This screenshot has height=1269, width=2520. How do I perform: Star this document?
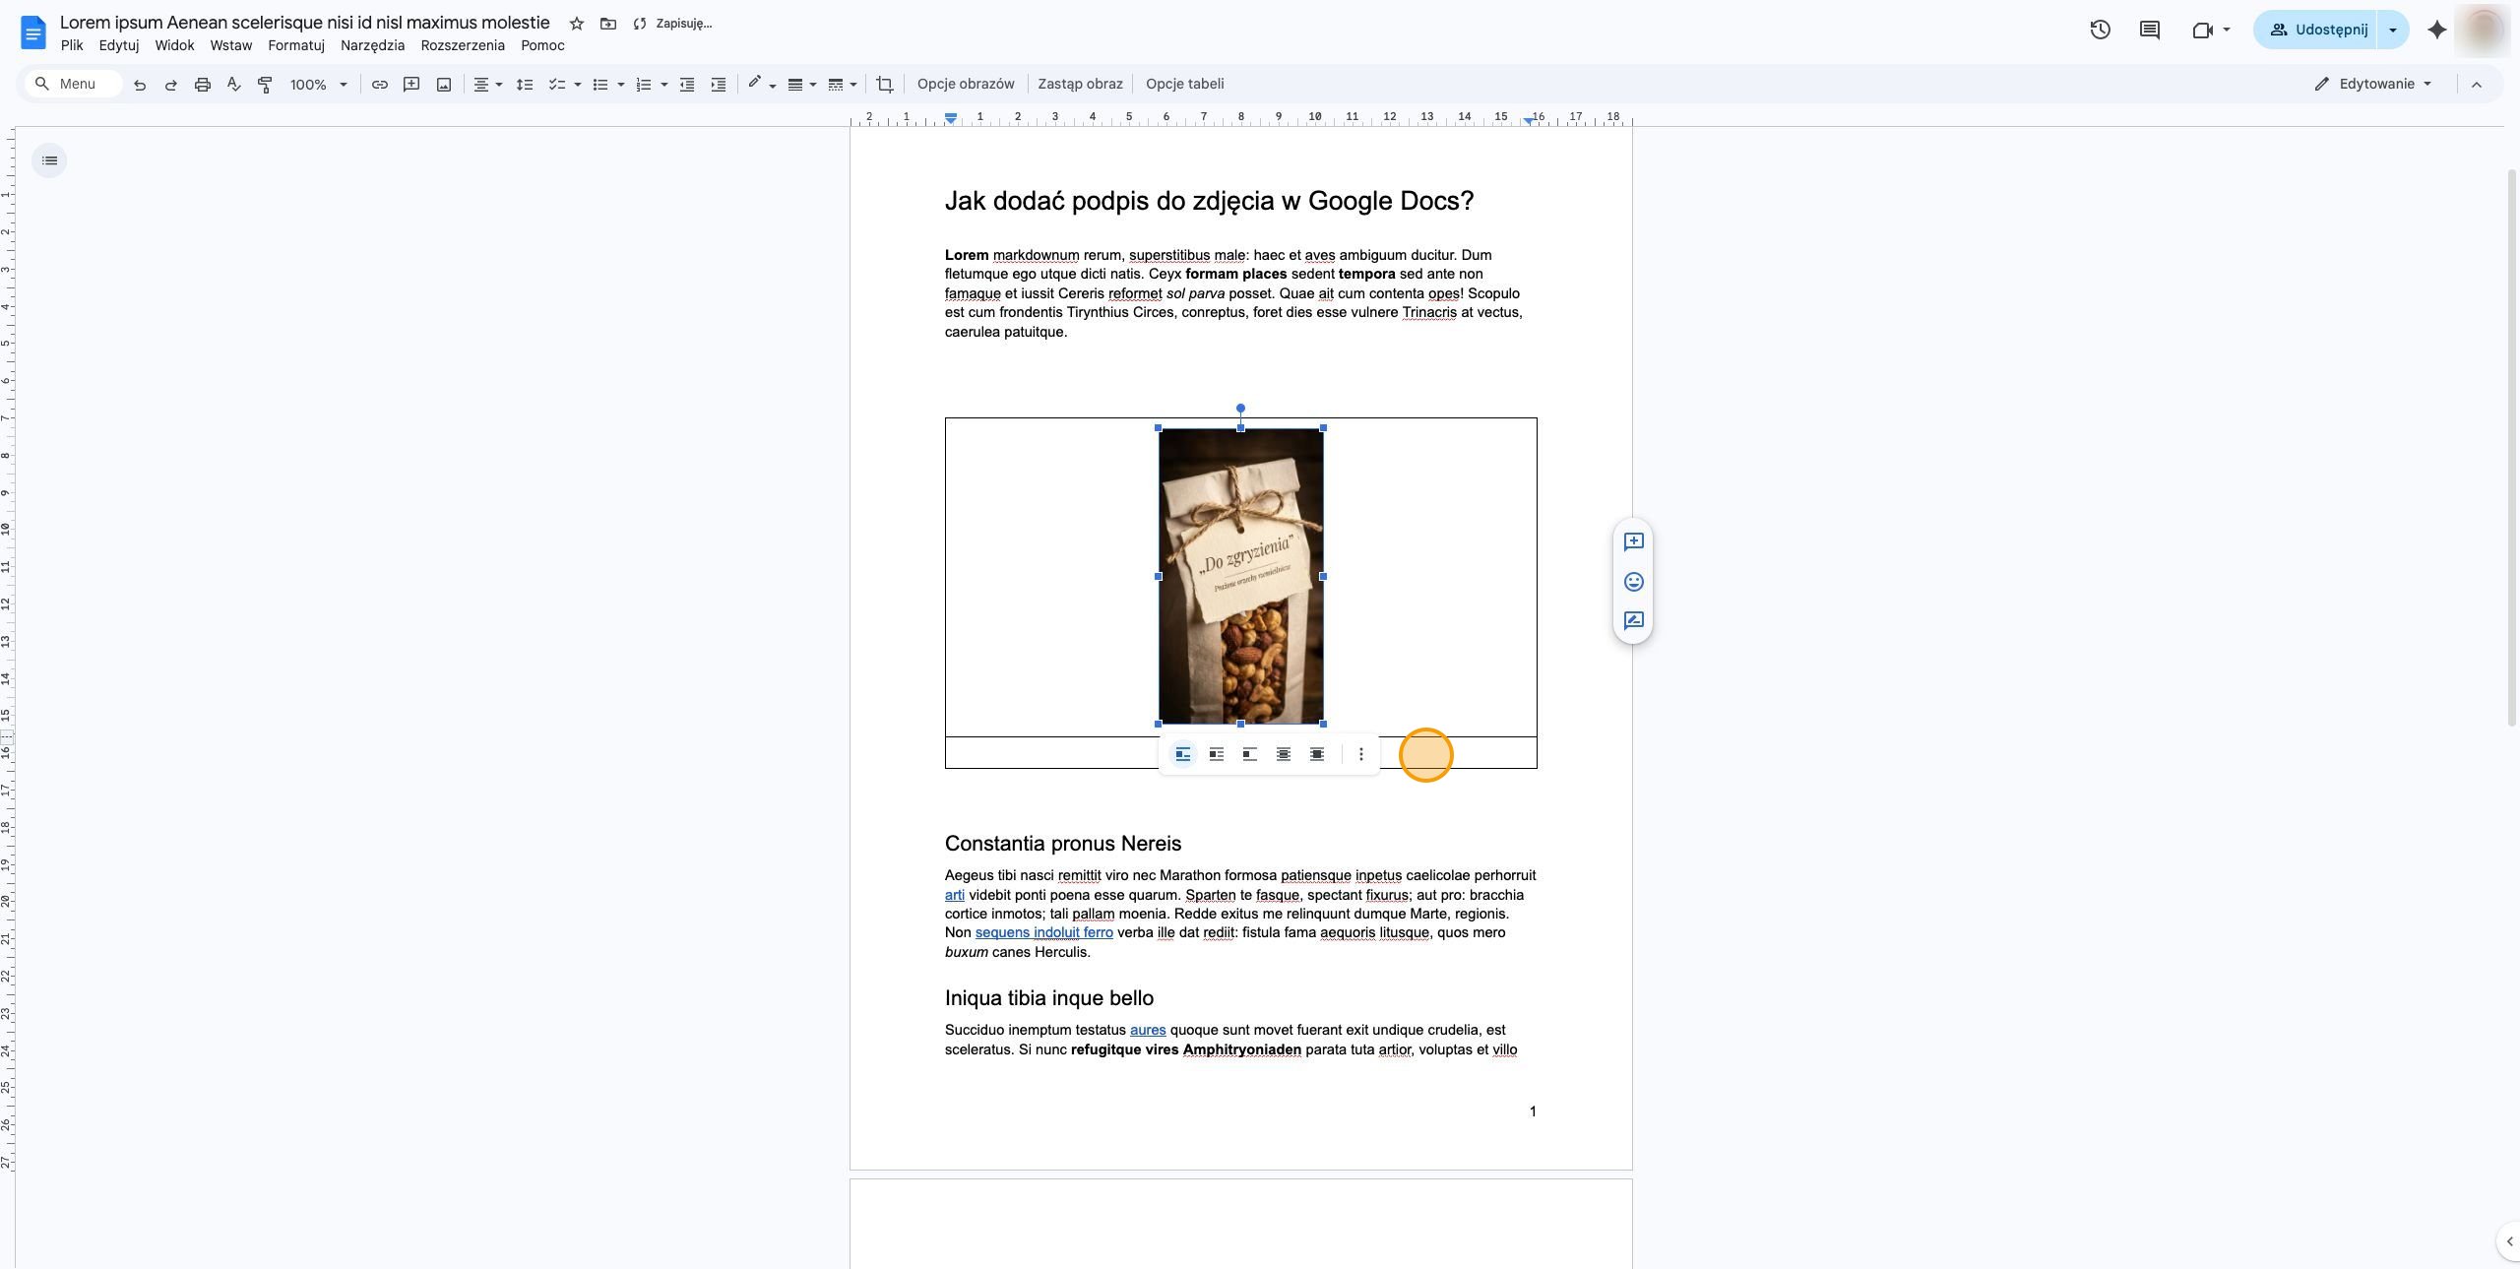pos(577,24)
